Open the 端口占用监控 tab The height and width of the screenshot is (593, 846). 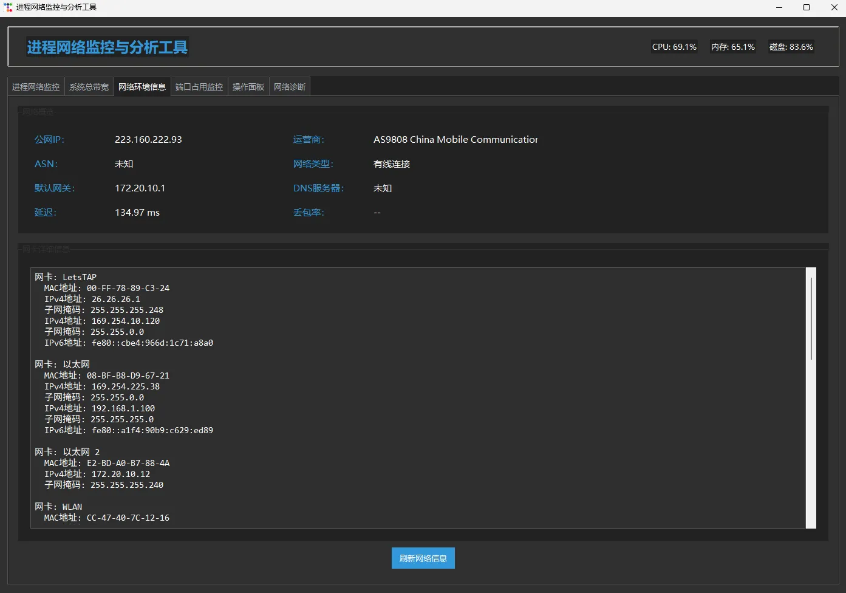(x=199, y=87)
